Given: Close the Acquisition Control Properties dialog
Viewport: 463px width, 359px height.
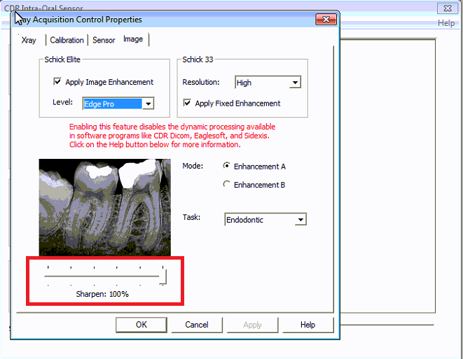Looking at the screenshot, I should (x=326, y=20).
